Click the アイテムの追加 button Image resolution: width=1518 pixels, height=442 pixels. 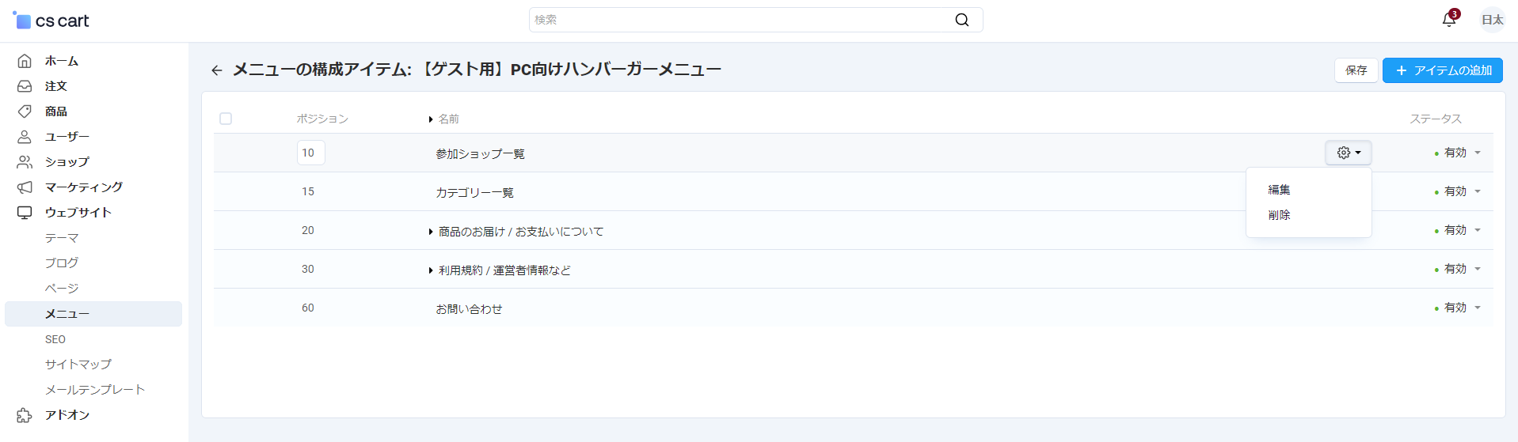1442,70
